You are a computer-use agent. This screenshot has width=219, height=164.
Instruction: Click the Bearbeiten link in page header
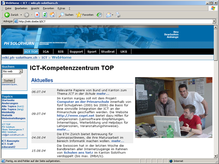pos(171,34)
